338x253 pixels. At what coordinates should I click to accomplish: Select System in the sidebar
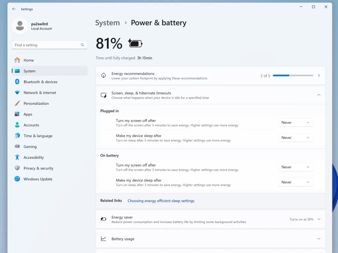30,71
